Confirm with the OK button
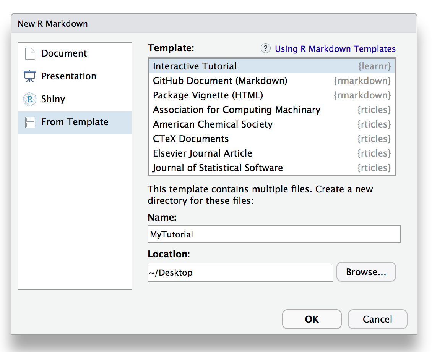 coord(312,319)
